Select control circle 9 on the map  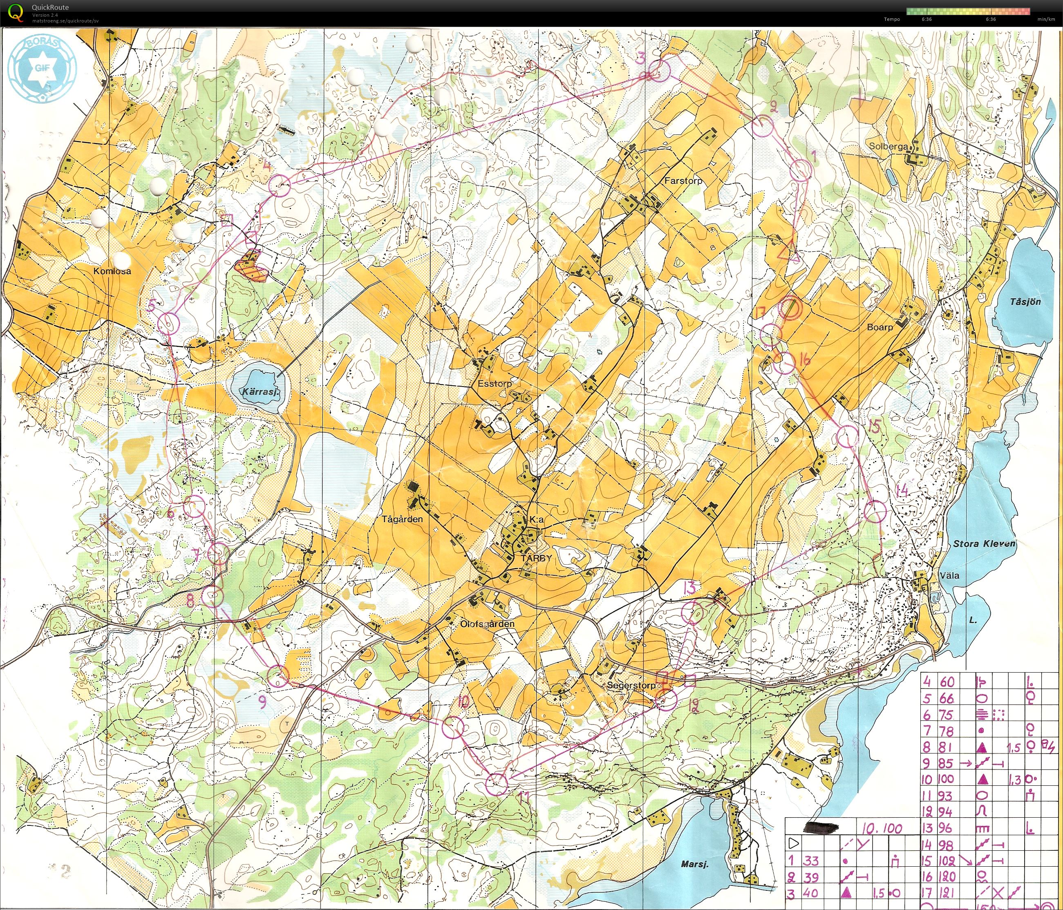point(278,676)
